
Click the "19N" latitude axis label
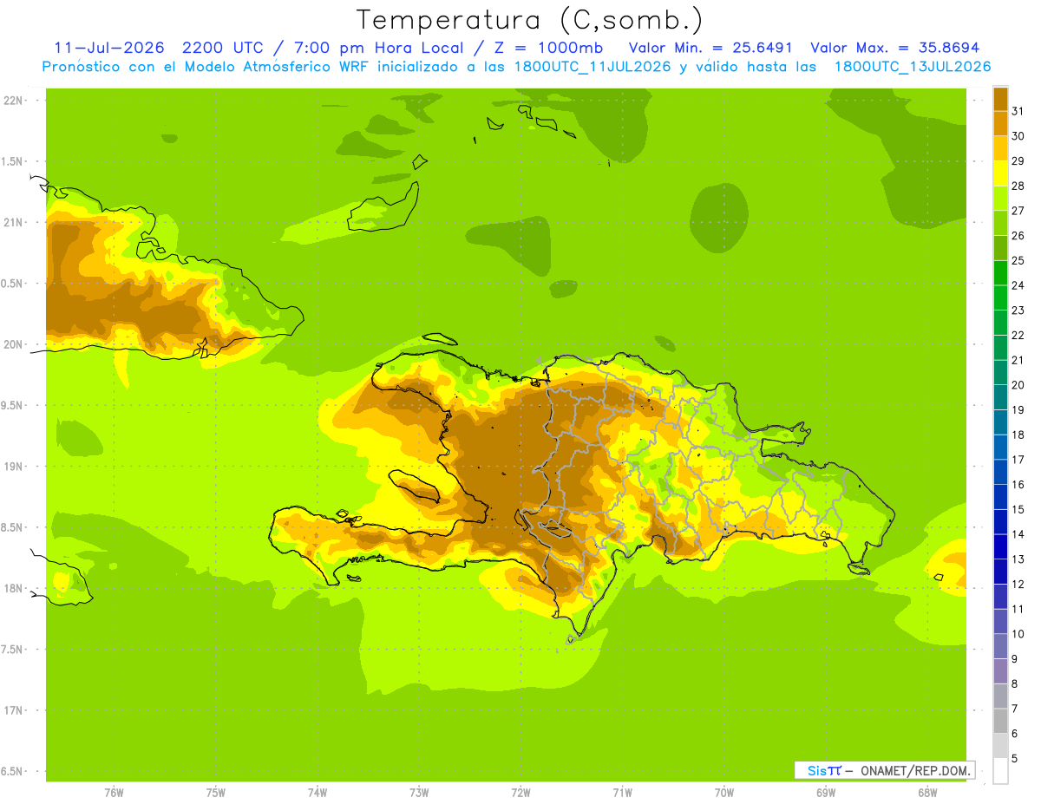pyautogui.click(x=14, y=467)
